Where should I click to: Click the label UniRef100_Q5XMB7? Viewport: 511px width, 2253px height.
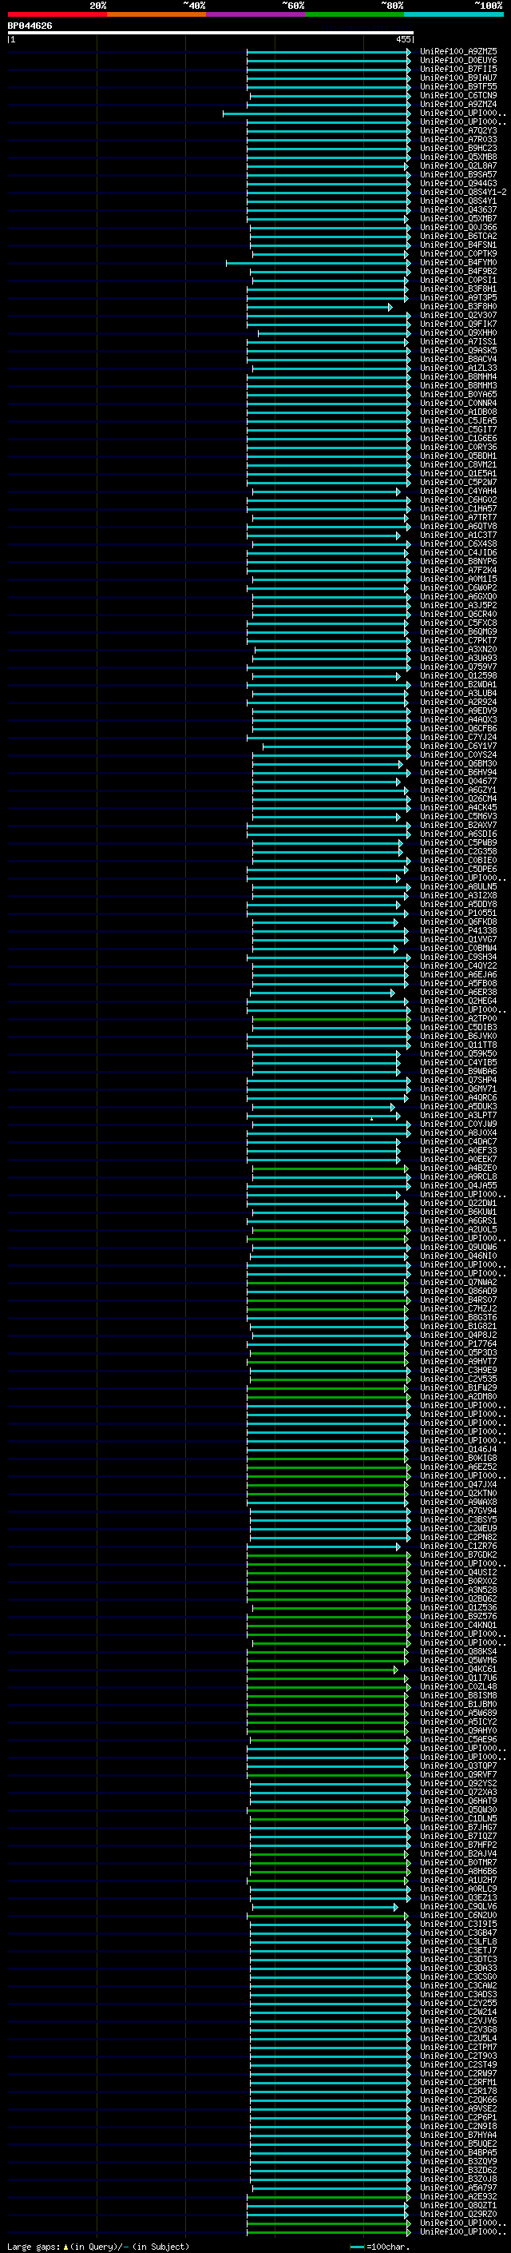458,219
